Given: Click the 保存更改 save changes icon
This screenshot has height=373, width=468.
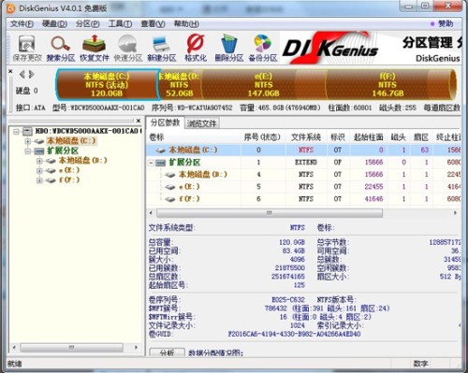Looking at the screenshot, I should tap(27, 48).
